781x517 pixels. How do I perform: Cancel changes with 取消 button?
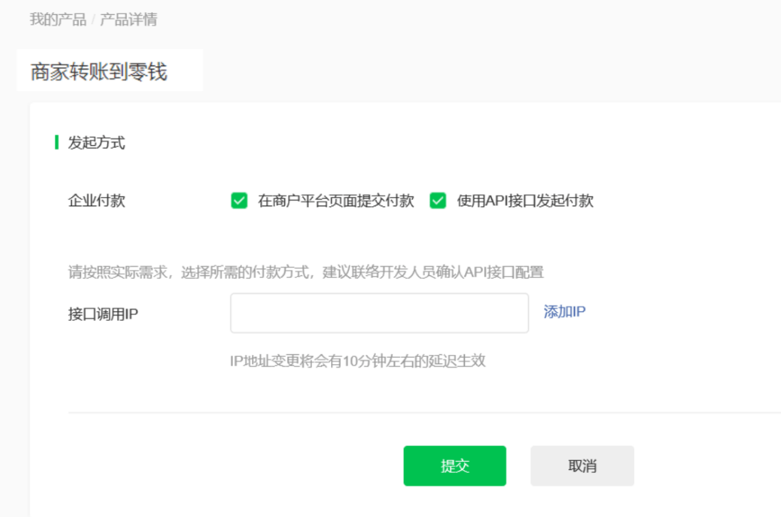pyautogui.click(x=582, y=466)
